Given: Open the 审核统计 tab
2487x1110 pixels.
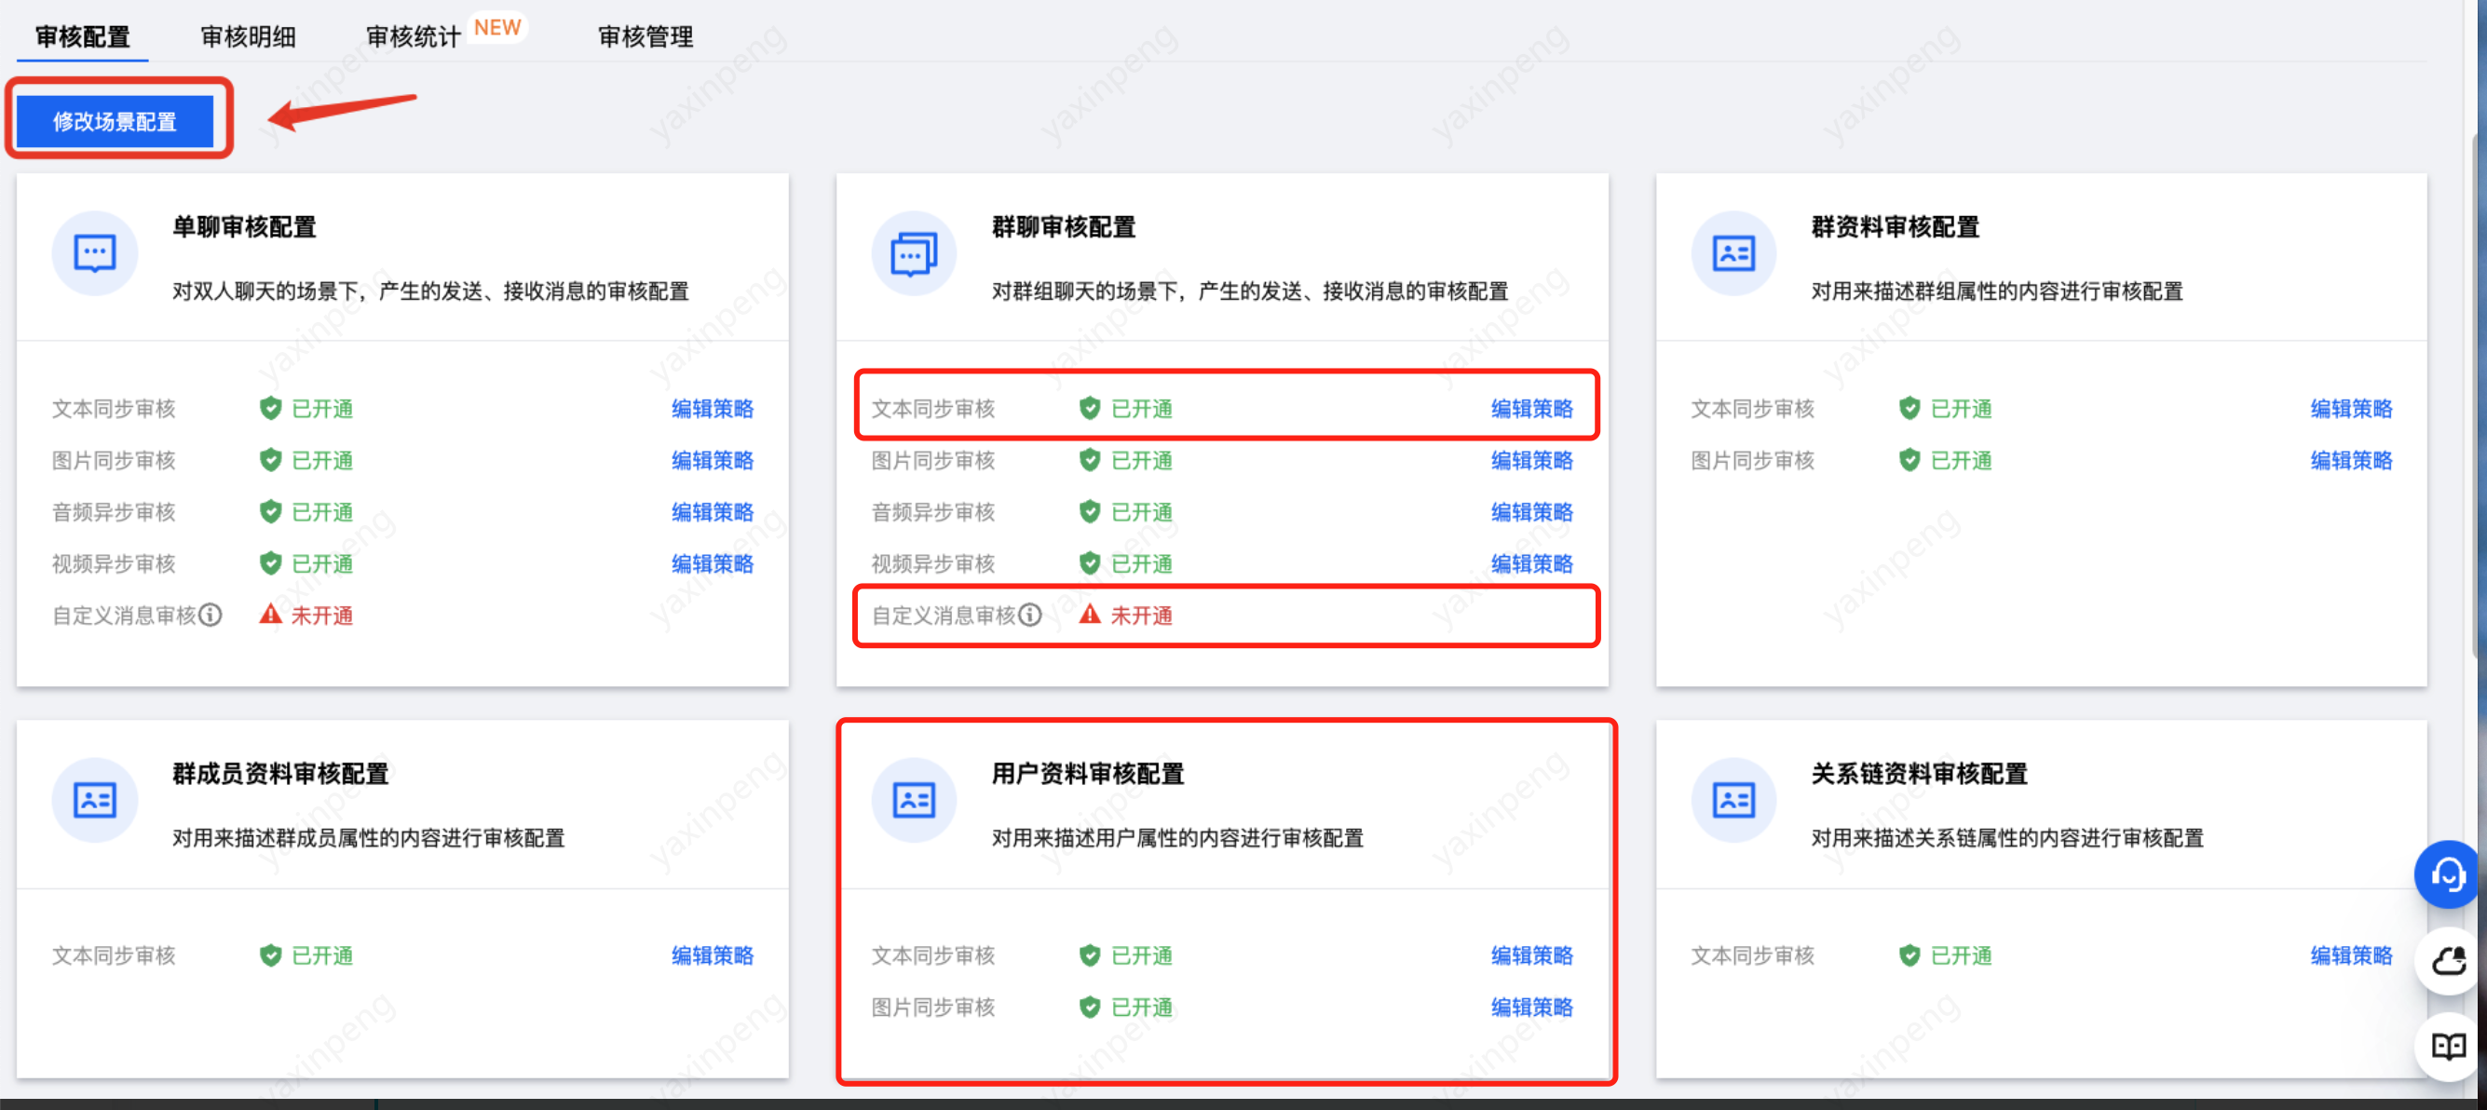Looking at the screenshot, I should 414,36.
